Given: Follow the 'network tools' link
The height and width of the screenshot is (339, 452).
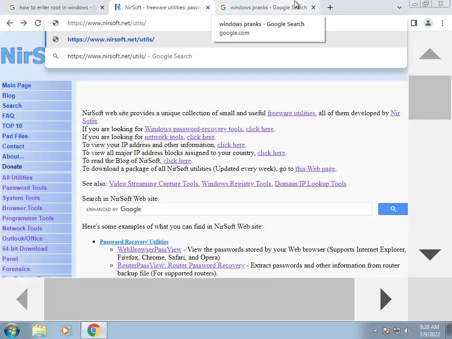Looking at the screenshot, I should coord(164,137).
